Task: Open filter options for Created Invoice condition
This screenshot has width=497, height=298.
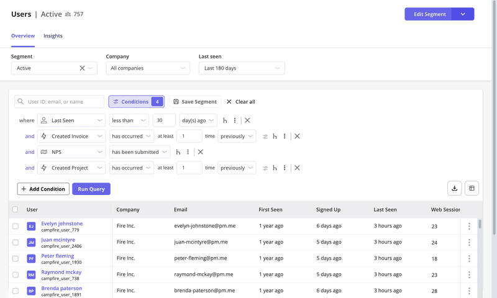Action: [x=265, y=137]
